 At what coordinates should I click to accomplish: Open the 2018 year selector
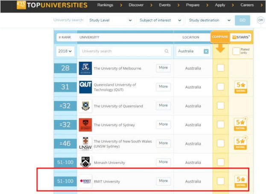click(x=64, y=51)
